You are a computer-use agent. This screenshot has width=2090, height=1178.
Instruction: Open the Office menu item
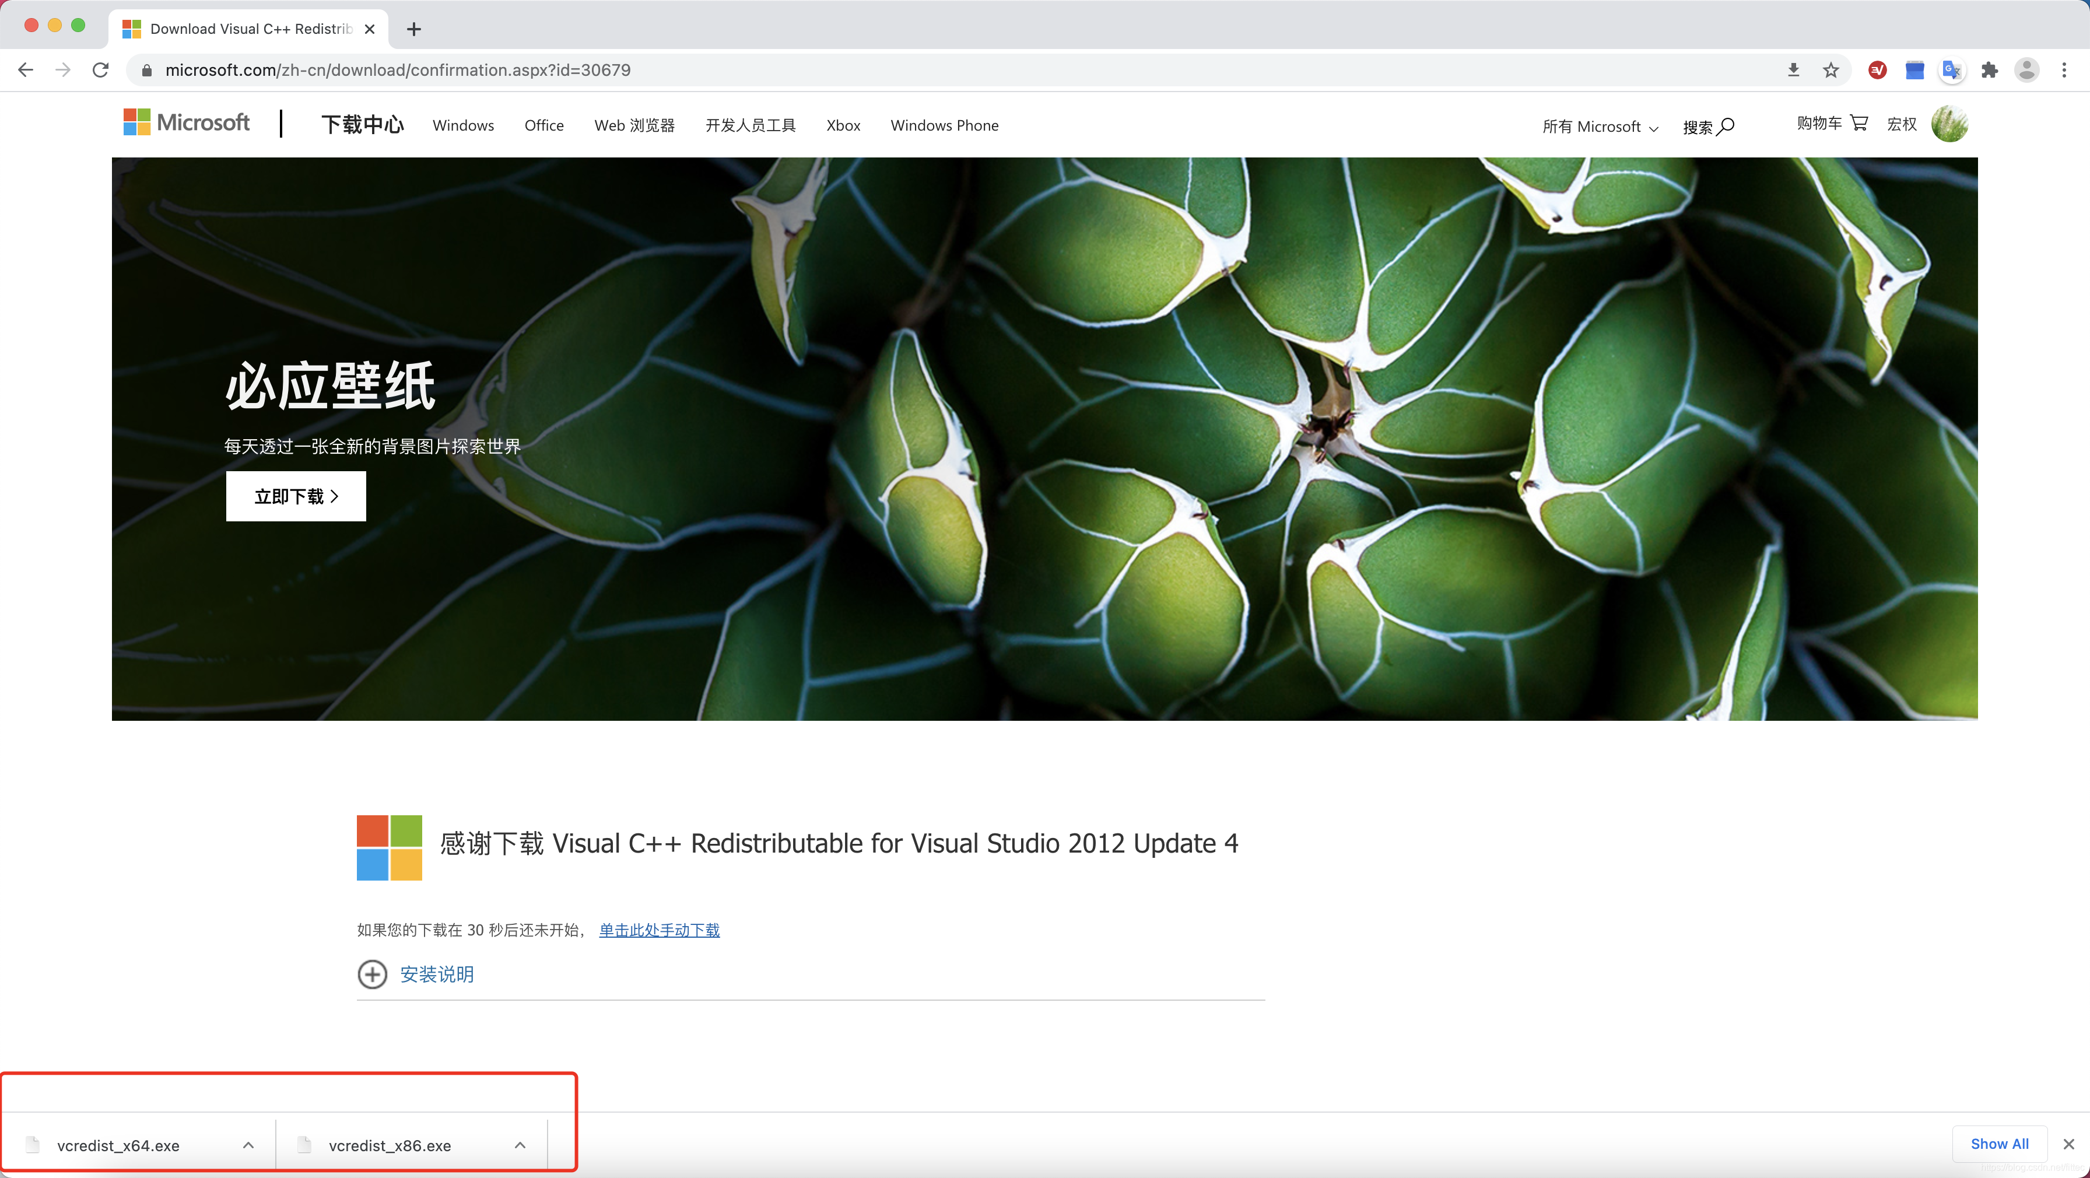pos(545,126)
